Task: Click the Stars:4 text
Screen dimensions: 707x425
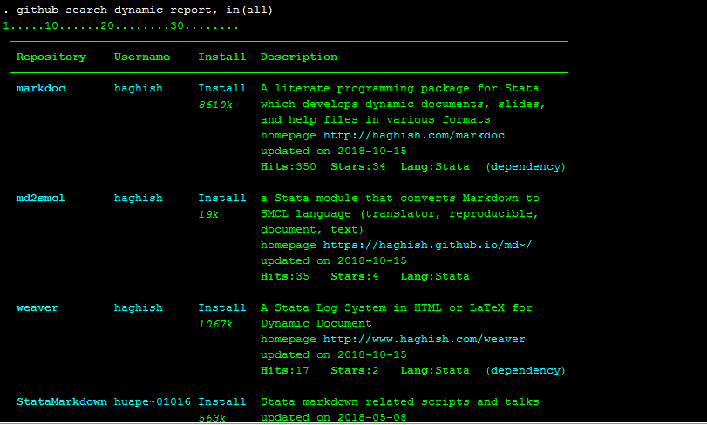Action: 355,276
